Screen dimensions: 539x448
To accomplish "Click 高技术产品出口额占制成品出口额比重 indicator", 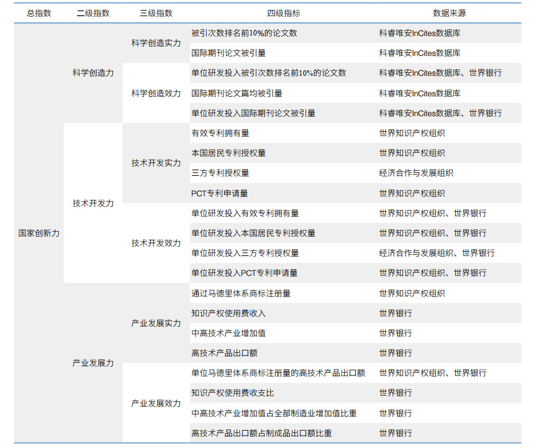I will (x=261, y=433).
